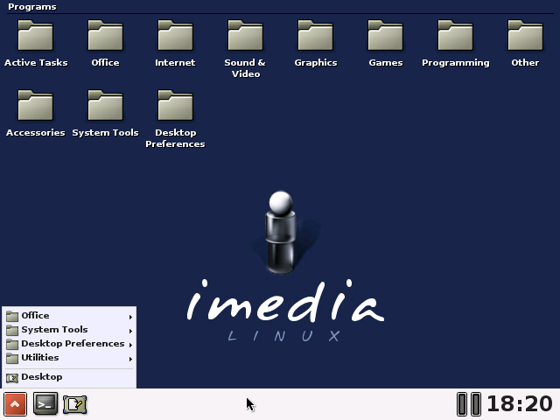Click the clock showing 18:20
Image resolution: width=560 pixels, height=420 pixels.
coord(520,403)
